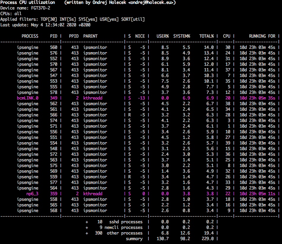This screenshot has width=282, height=244.
Task: Select the bcmLINK.0 process name
Action: [28, 98]
